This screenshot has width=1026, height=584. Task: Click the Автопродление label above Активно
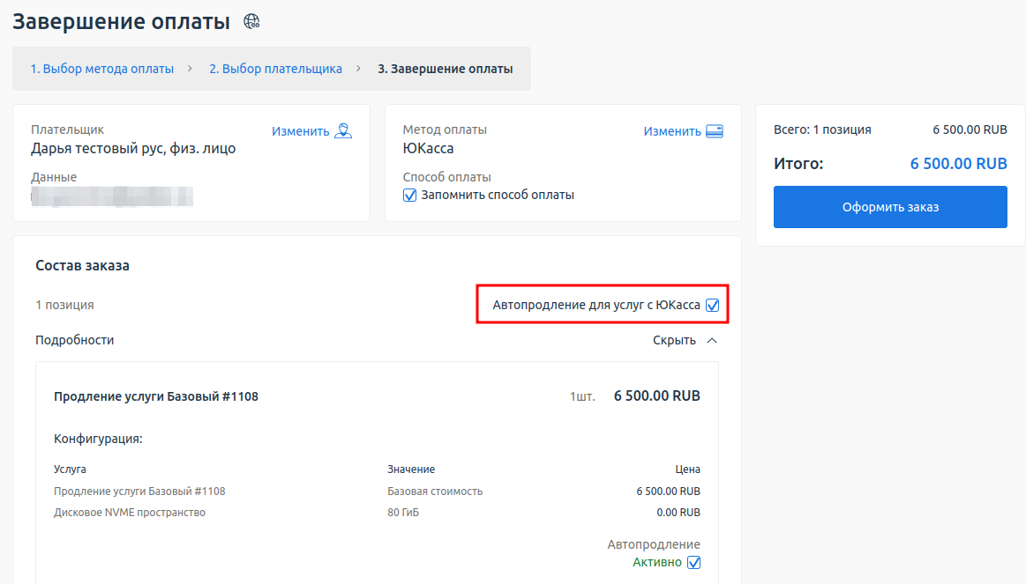coord(654,544)
